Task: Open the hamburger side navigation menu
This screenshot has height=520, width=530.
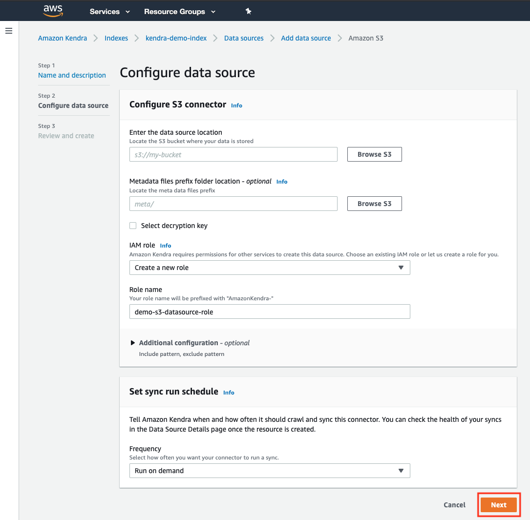Action: click(9, 31)
